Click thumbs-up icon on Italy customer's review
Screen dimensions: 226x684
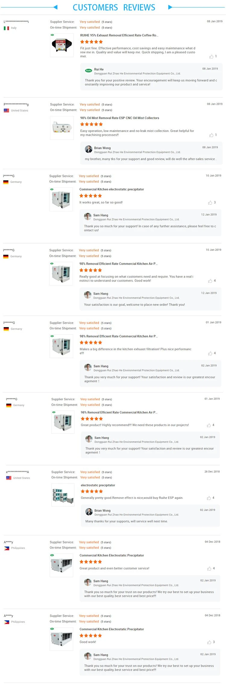pos(211,56)
